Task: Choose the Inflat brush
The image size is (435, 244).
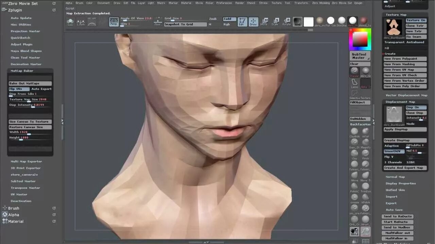Action: pos(365,132)
